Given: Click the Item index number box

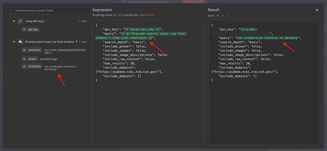Looking at the screenshot, I should [x=217, y=16].
